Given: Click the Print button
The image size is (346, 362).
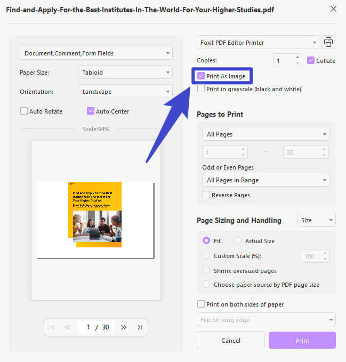Looking at the screenshot, I should [x=302, y=340].
